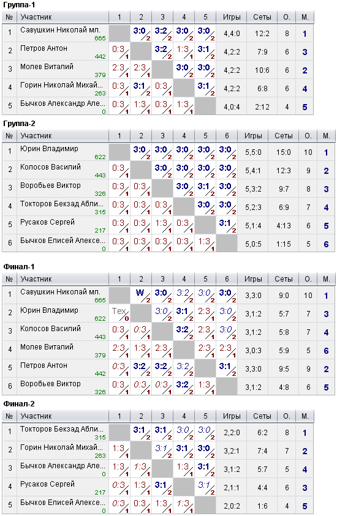Click Савушкин Николай мл. in Группа-1
Image resolution: width=337 pixels, height=516 pixels.
coord(60,30)
